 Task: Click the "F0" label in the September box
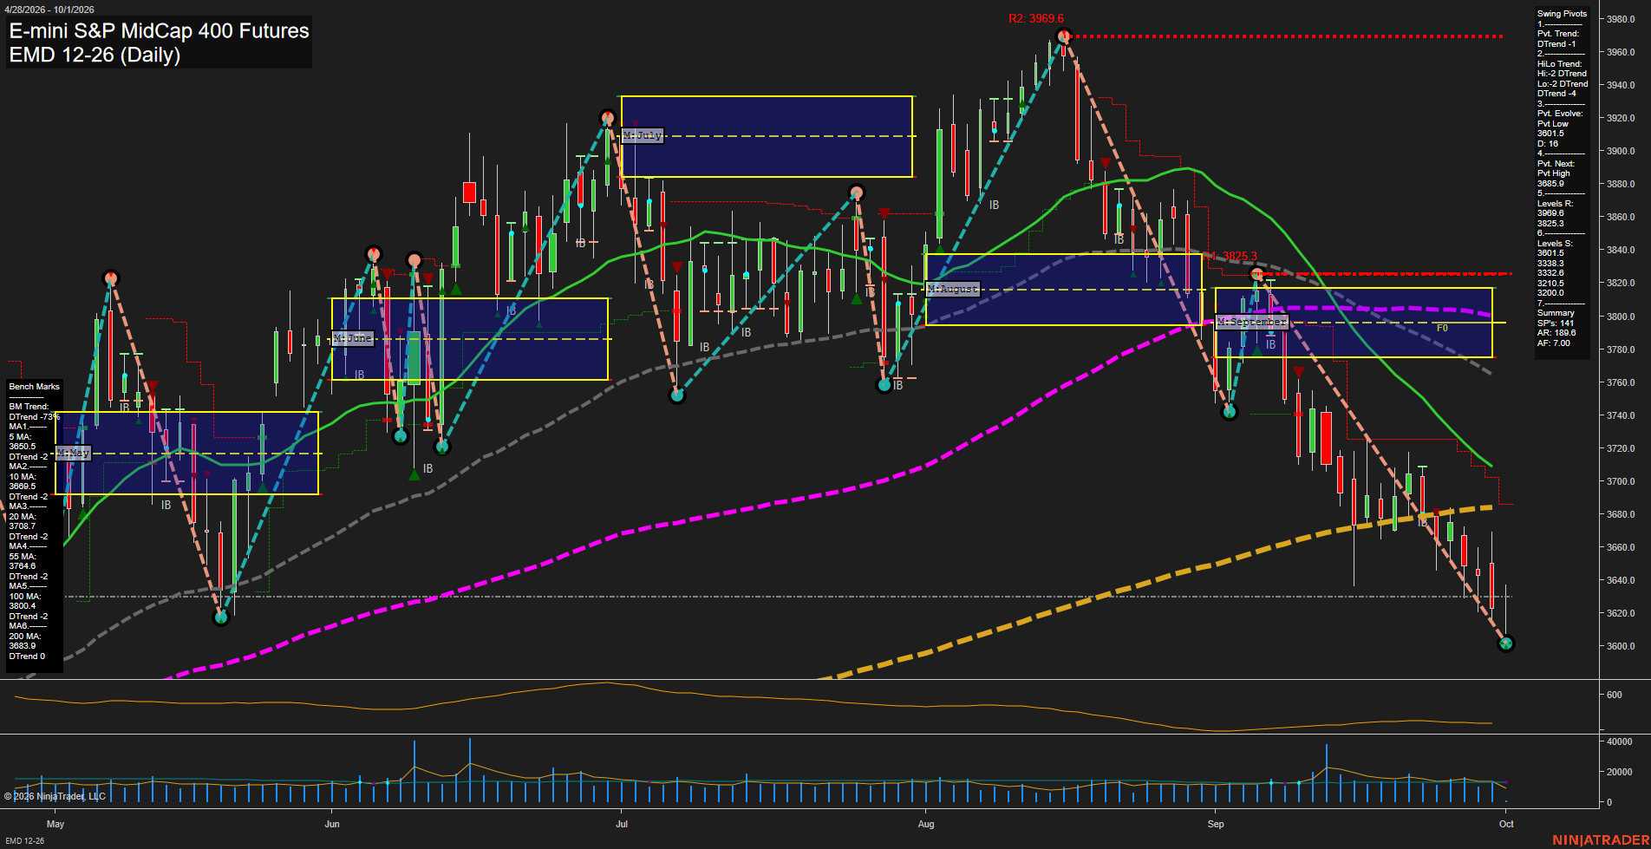click(1442, 328)
